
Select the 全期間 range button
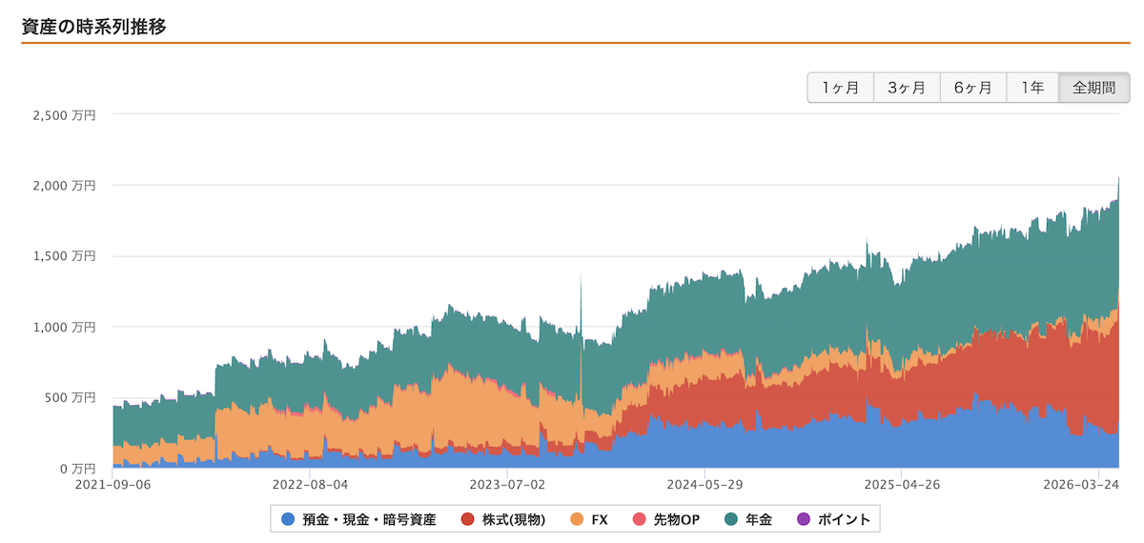tap(1093, 88)
